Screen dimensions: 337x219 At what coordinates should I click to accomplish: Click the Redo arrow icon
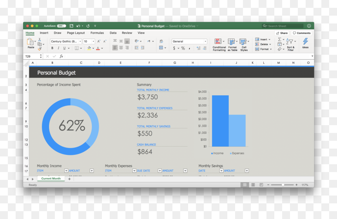(x=88, y=26)
